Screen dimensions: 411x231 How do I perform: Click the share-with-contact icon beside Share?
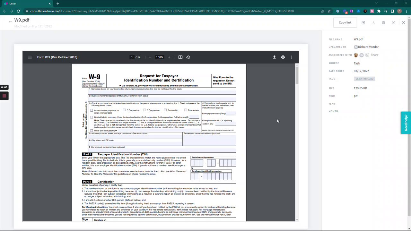pos(367,55)
